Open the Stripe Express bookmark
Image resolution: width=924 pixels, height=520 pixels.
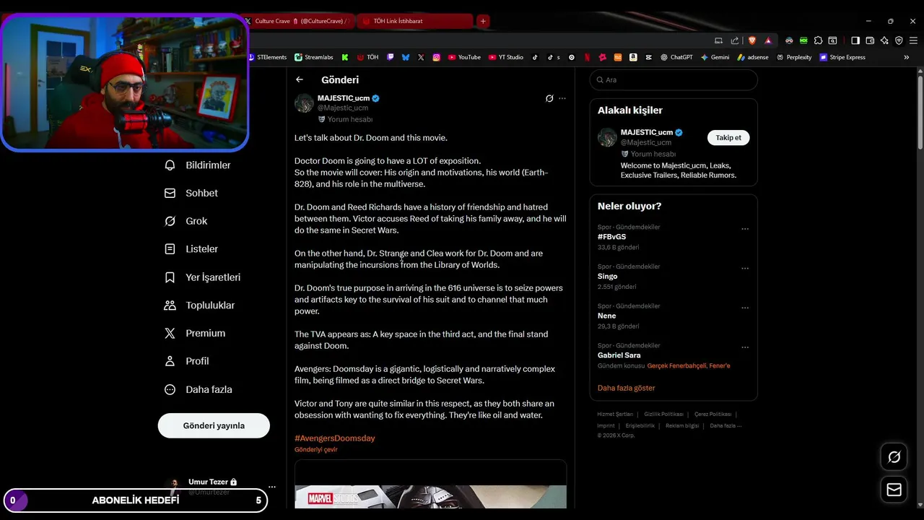click(x=842, y=57)
